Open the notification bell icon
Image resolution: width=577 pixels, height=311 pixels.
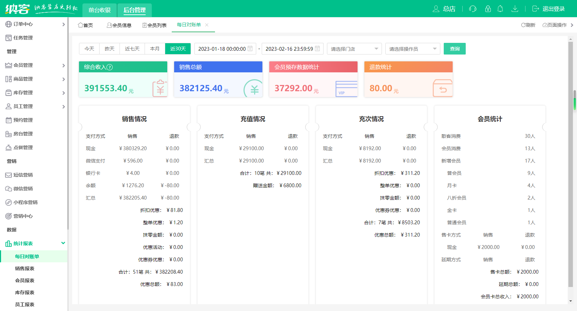500,9
